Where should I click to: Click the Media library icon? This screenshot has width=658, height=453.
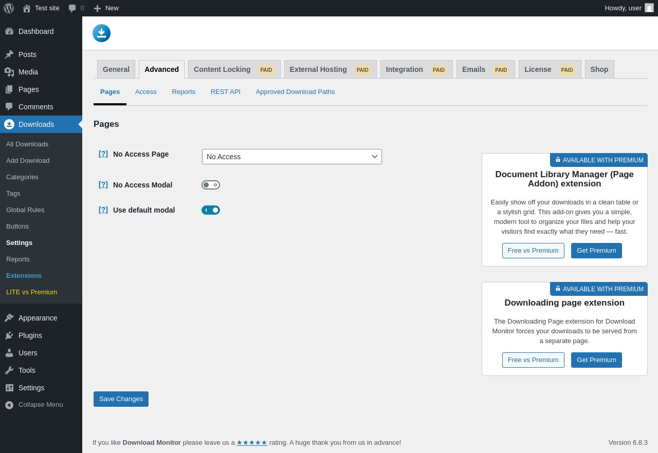[x=9, y=72]
